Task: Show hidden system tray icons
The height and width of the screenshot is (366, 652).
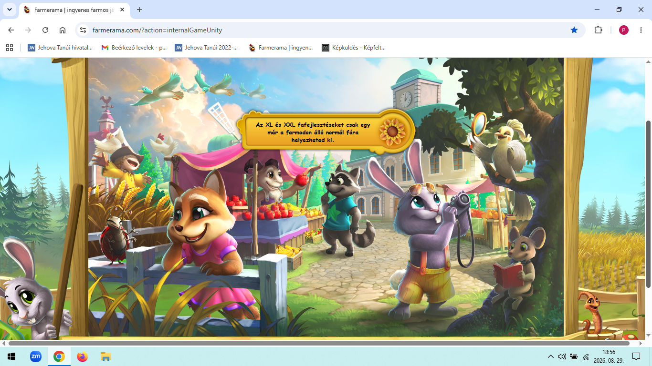Action: (x=550, y=356)
